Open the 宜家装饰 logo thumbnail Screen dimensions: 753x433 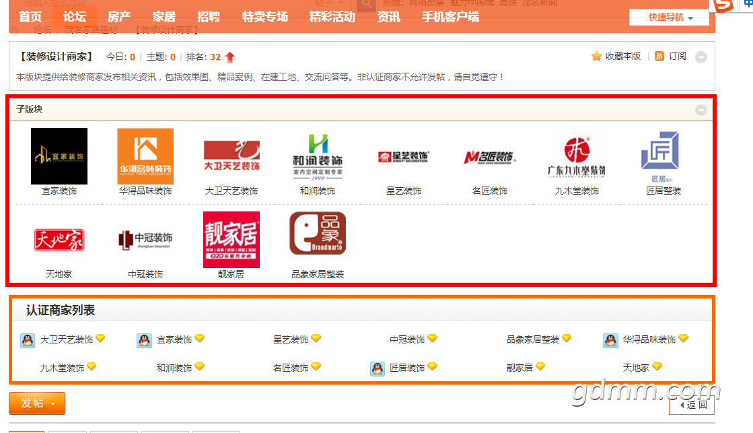(x=59, y=156)
